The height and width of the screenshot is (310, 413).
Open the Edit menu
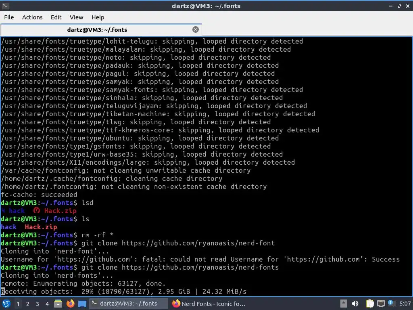(56, 17)
